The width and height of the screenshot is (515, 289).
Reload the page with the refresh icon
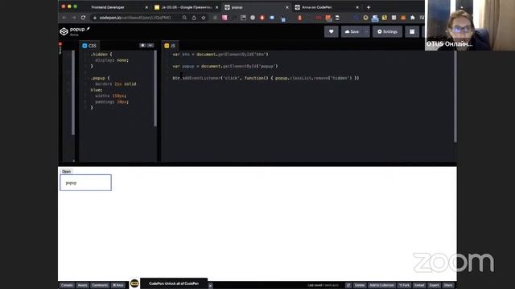point(84,18)
